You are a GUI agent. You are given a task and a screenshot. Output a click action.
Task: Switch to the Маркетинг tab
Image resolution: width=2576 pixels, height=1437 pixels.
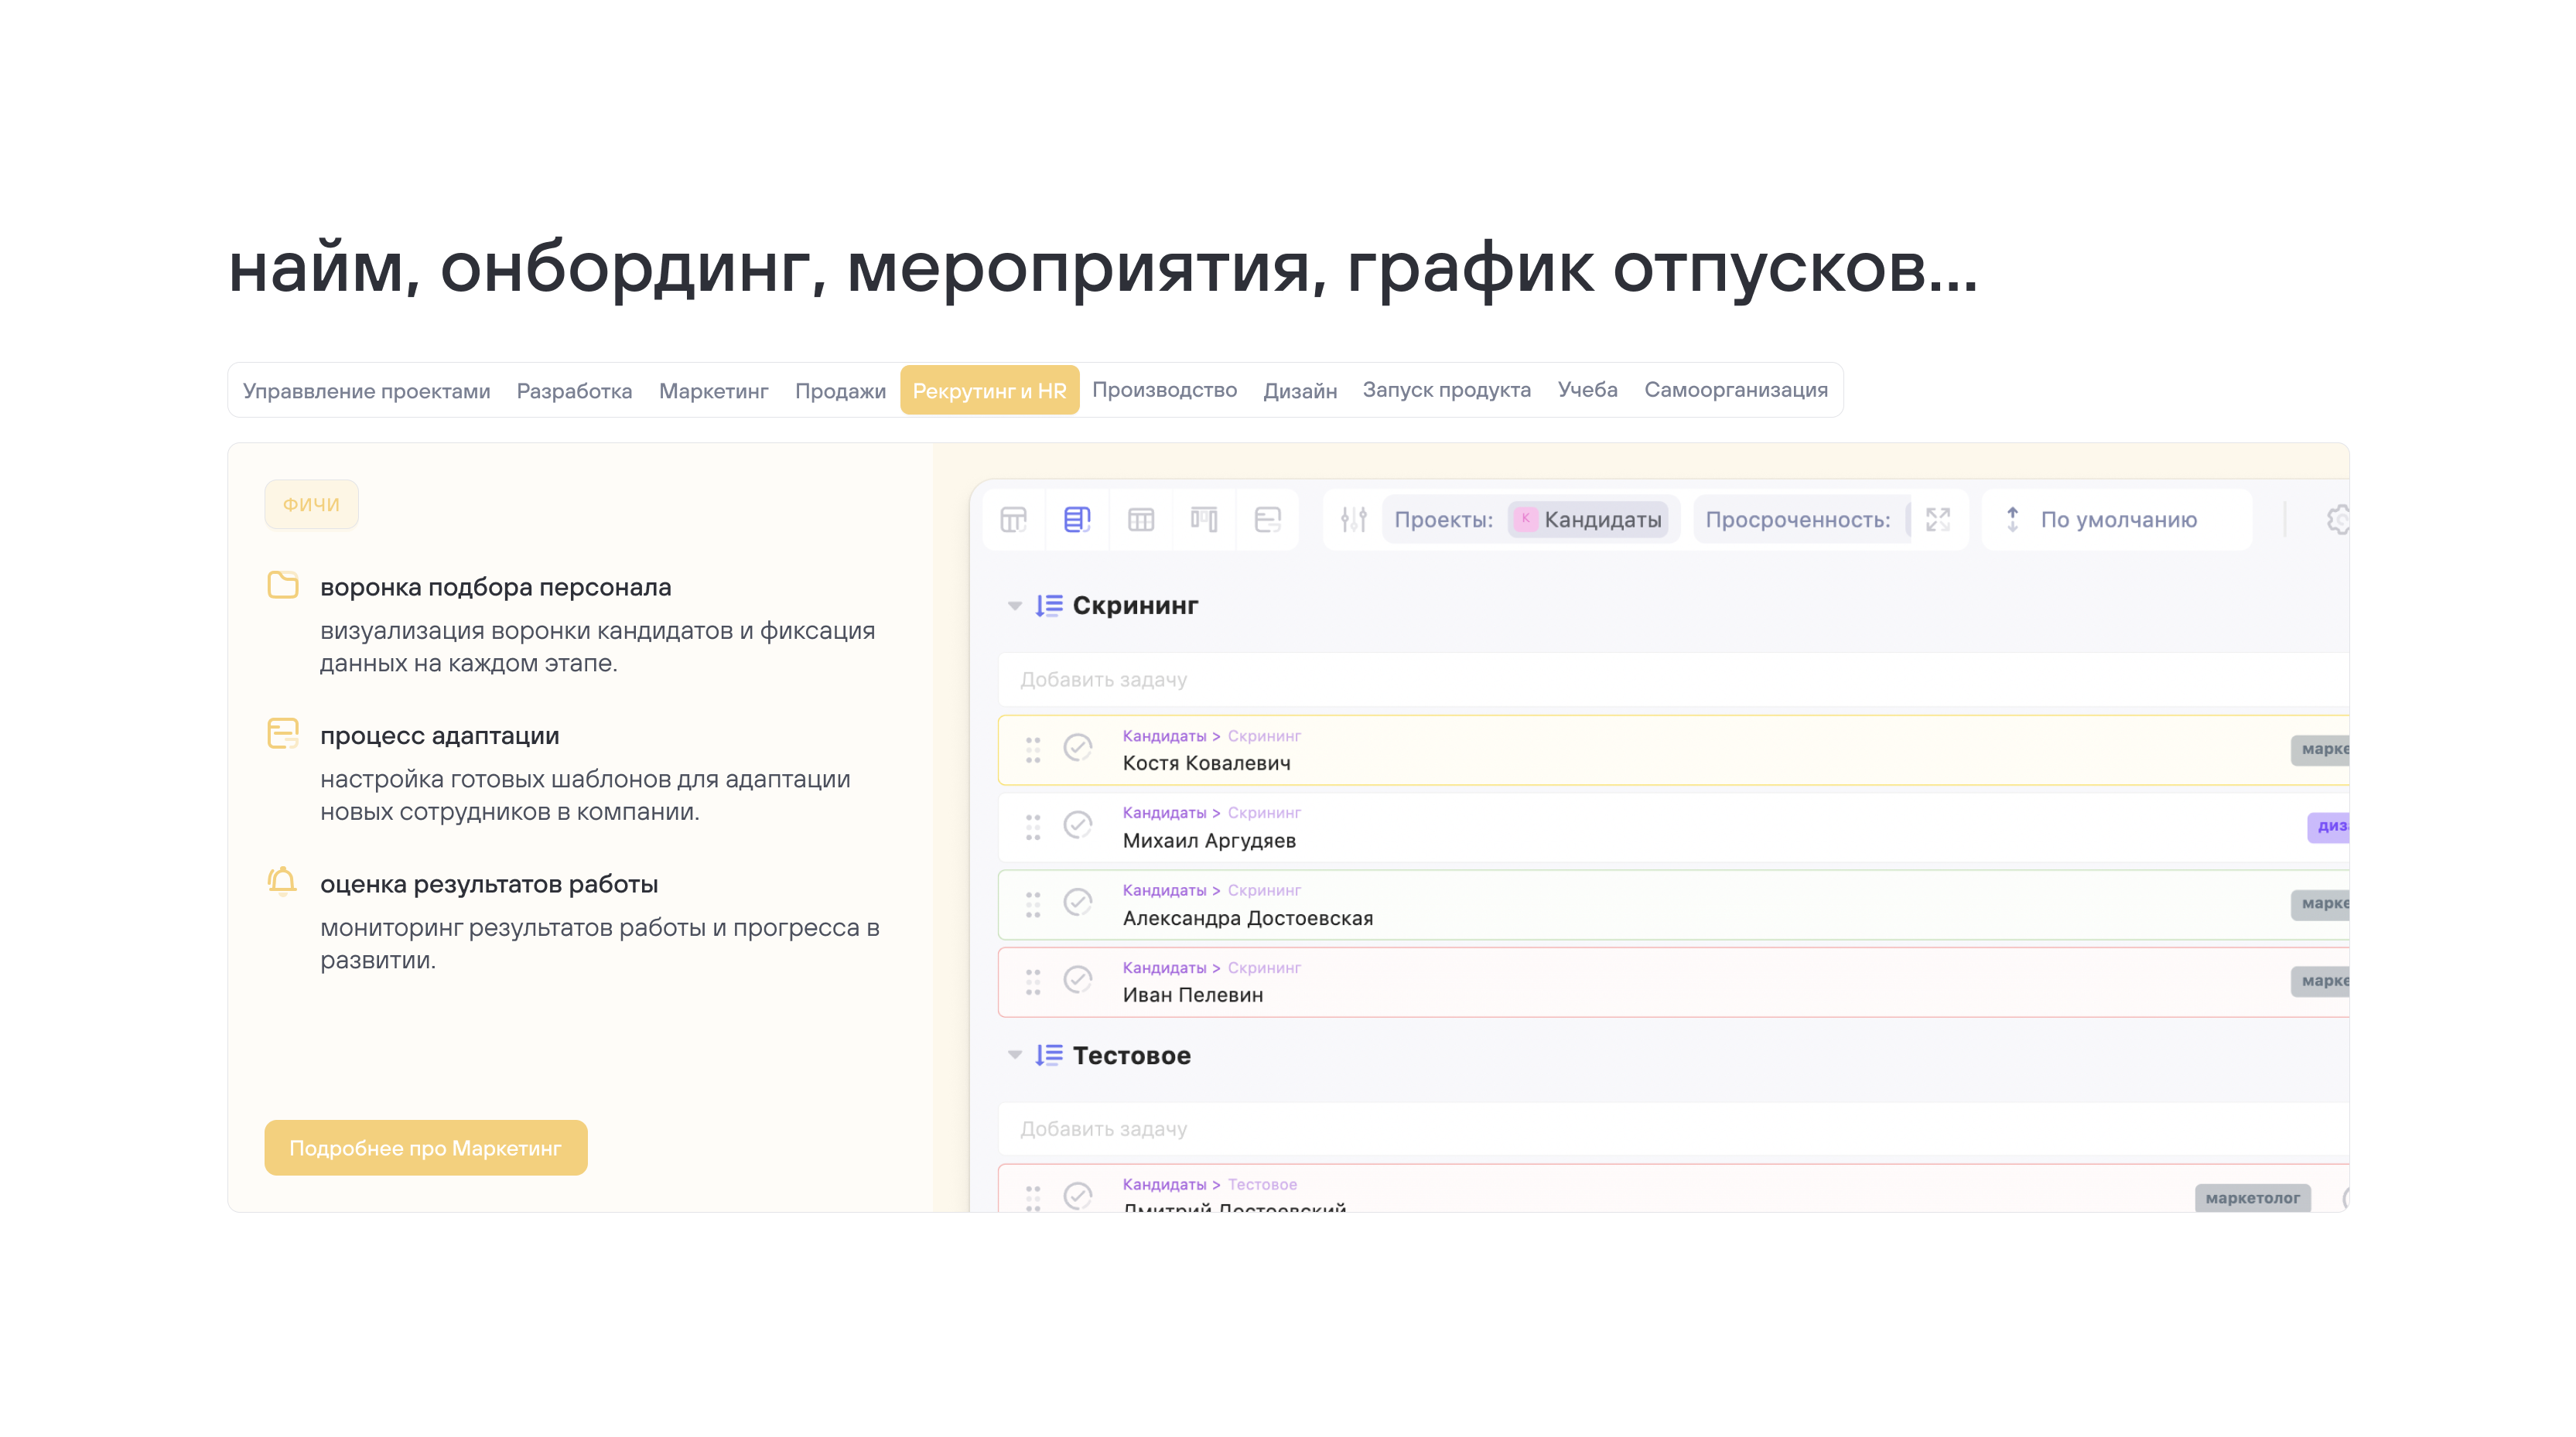coord(713,391)
